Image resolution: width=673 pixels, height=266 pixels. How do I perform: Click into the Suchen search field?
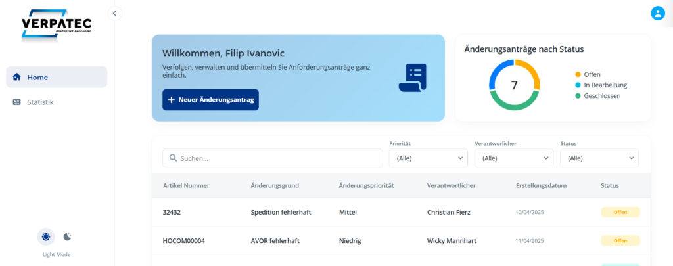coord(276,158)
